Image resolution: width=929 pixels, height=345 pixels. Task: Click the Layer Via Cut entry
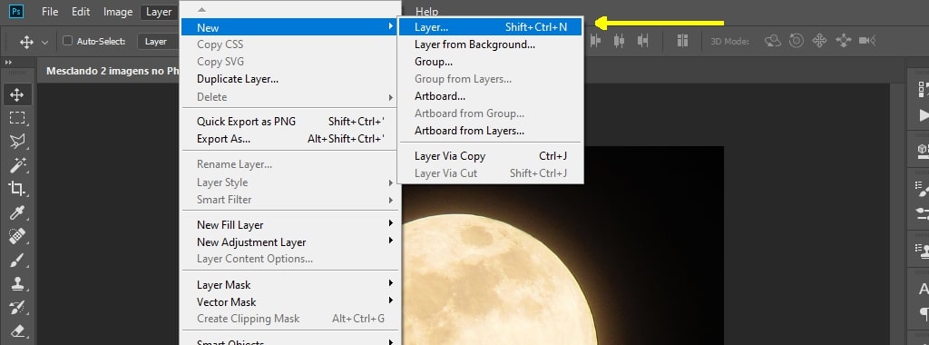[490, 173]
